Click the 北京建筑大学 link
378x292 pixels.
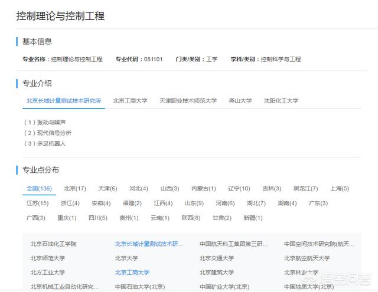point(217,273)
